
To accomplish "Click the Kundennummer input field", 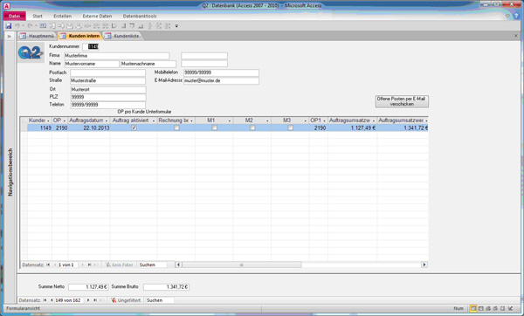I will point(90,46).
